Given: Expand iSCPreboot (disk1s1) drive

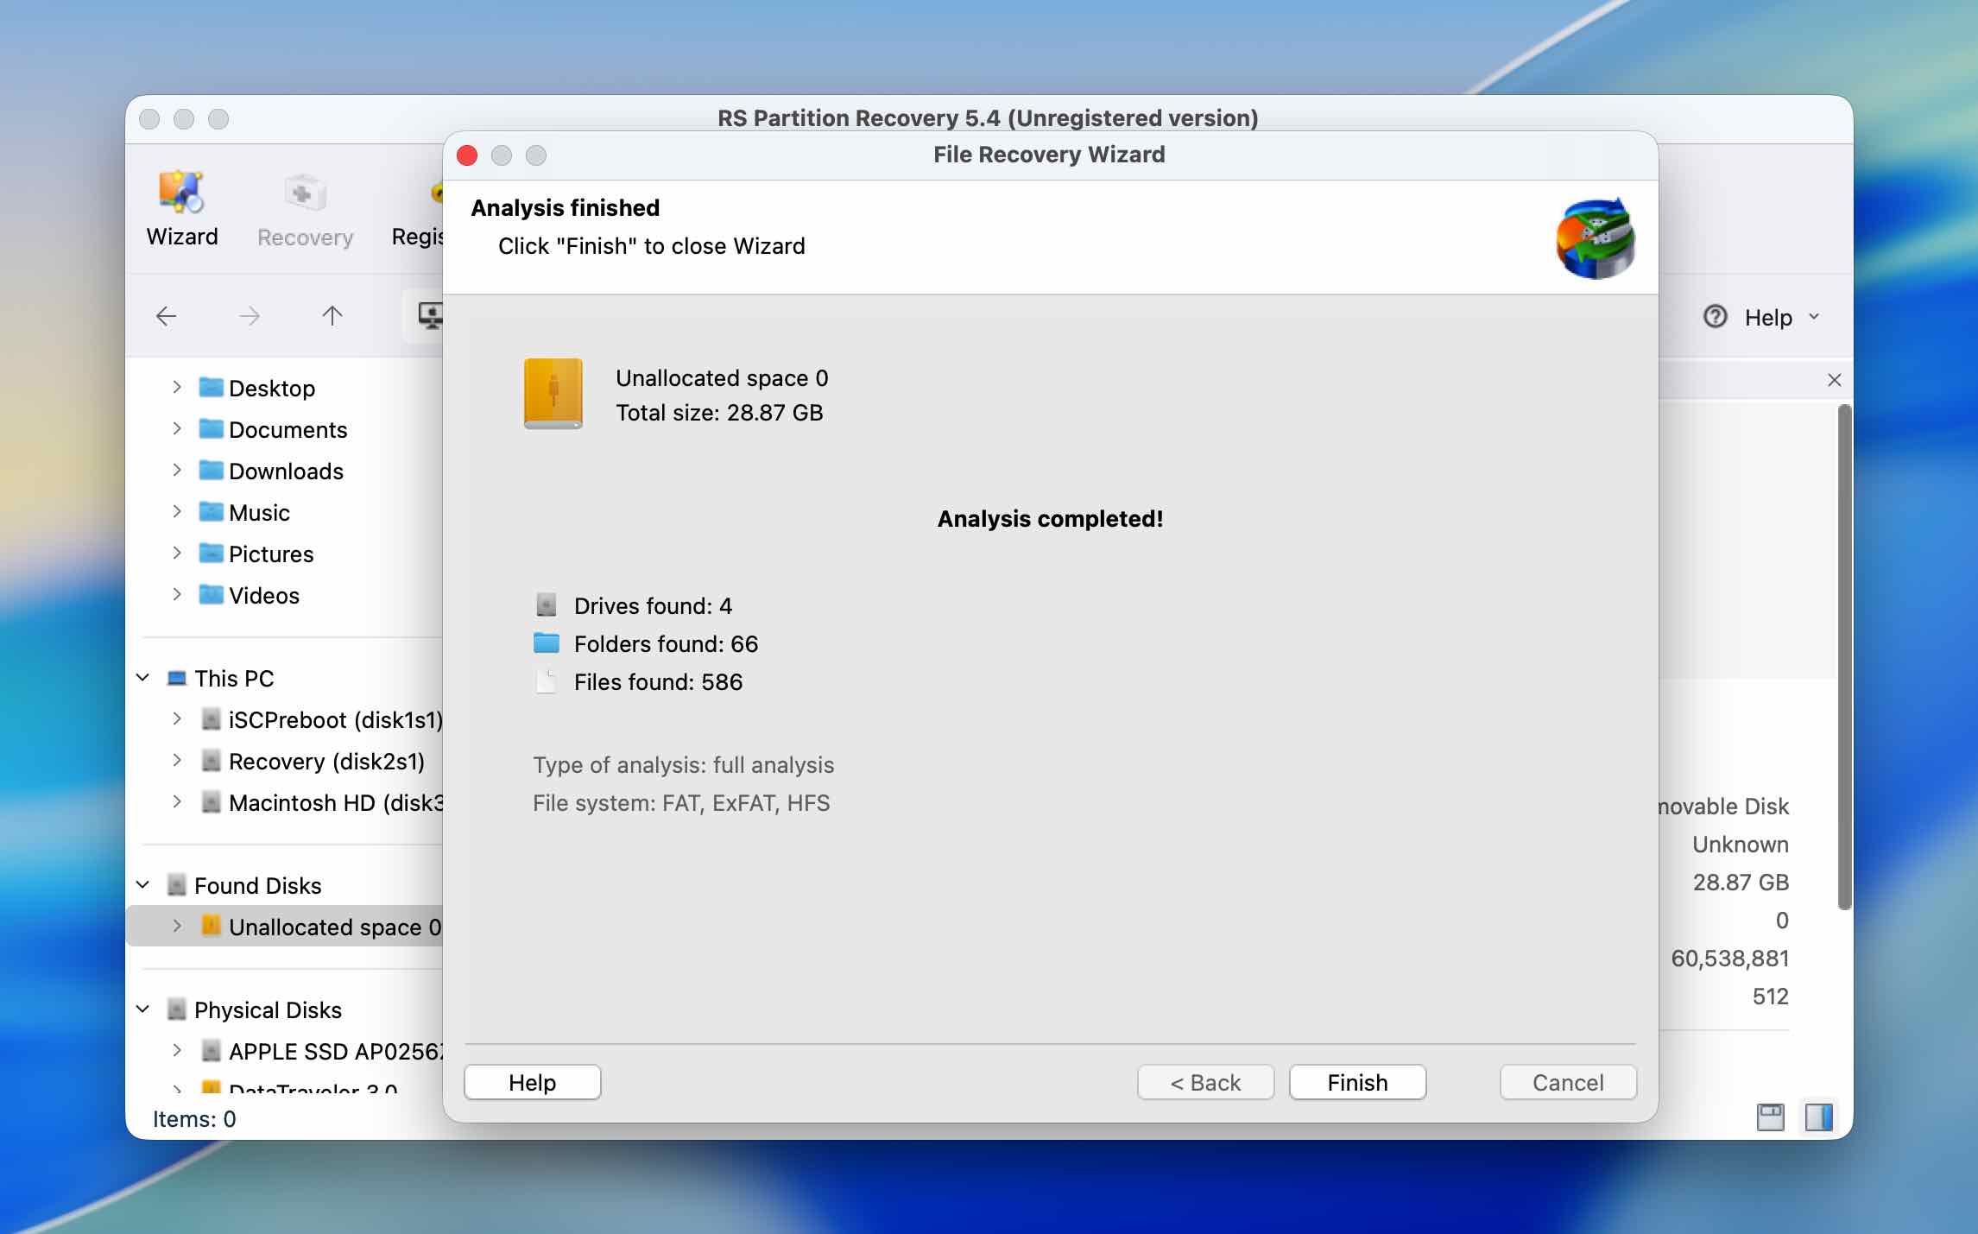Looking at the screenshot, I should [176, 718].
